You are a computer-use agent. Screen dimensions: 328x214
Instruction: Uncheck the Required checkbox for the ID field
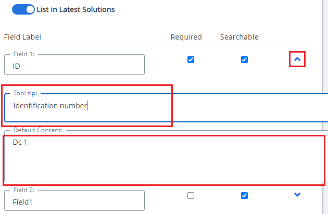(x=191, y=59)
